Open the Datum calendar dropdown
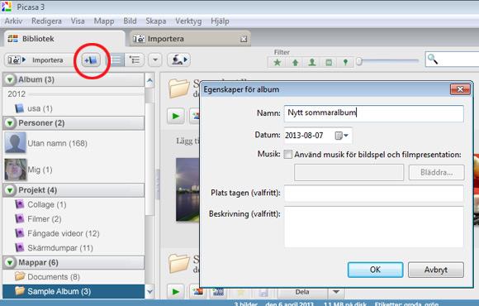Image resolution: width=479 pixels, height=306 pixels. pyautogui.click(x=342, y=136)
